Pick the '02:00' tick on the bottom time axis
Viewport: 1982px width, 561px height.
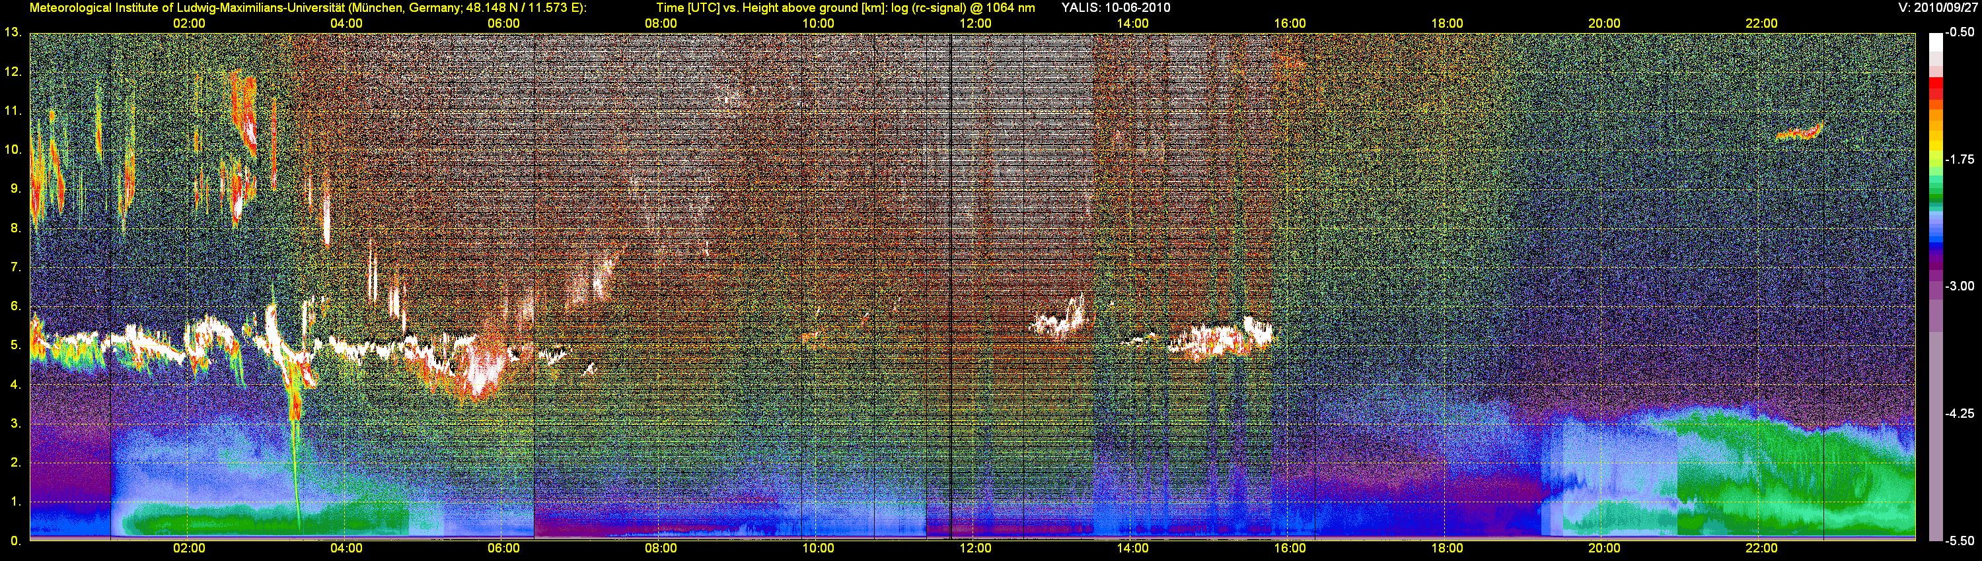(189, 548)
